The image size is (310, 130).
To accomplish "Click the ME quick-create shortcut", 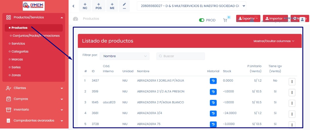I will click(112, 6).
